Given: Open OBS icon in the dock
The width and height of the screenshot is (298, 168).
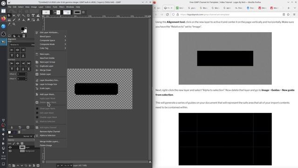Looking at the screenshot, I should [3, 34].
